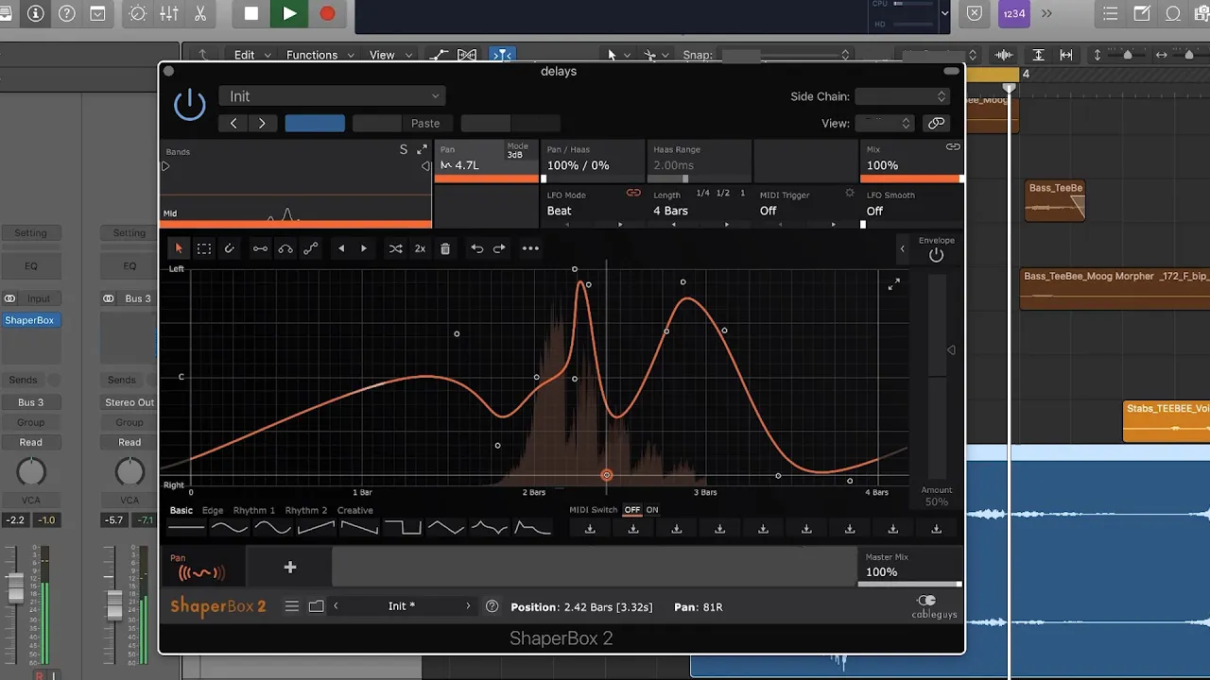Switch MIDI Switch to OFF
Screen dimensions: 1210x680
tap(632, 510)
